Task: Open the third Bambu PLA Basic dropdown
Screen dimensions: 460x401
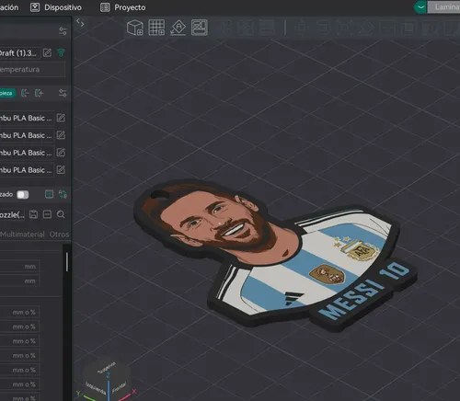Action: [27, 153]
